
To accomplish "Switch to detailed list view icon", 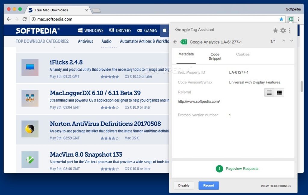I will (x=279, y=92).
